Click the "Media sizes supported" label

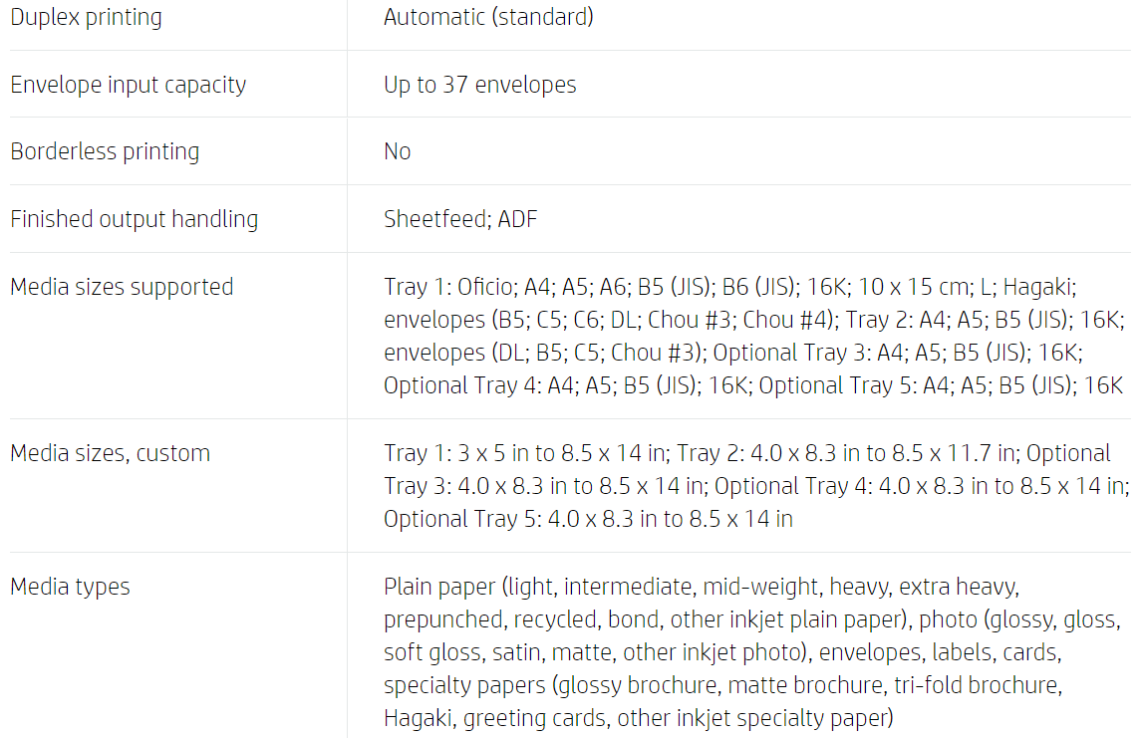coord(122,287)
